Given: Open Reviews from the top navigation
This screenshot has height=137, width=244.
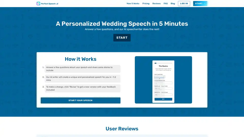Looking at the screenshot, I should pos(156,4).
